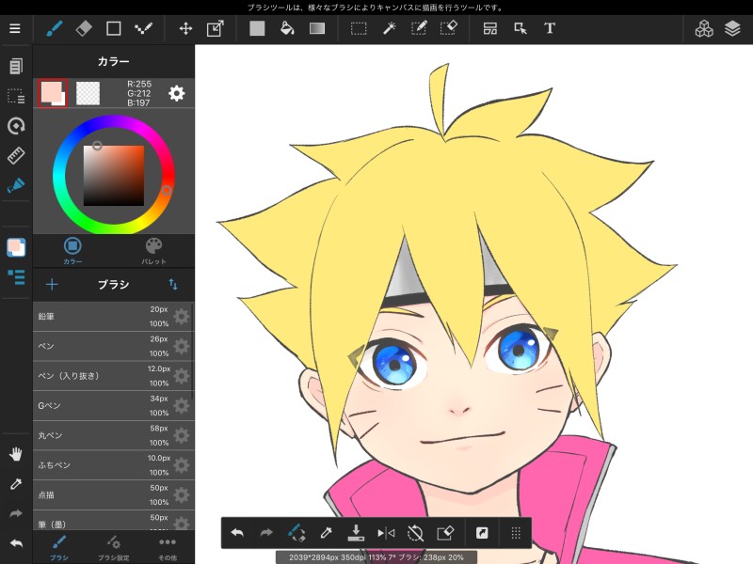Select the Brush tool in top toolbar
753x564 pixels.
(x=54, y=28)
